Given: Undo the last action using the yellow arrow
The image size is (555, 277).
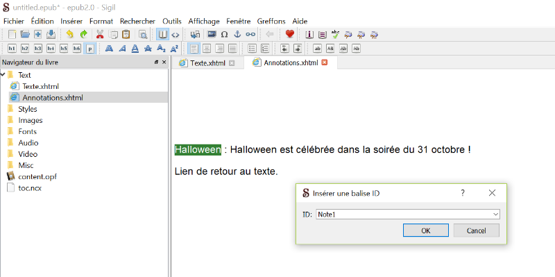Looking at the screenshot, I should pyautogui.click(x=70, y=34).
